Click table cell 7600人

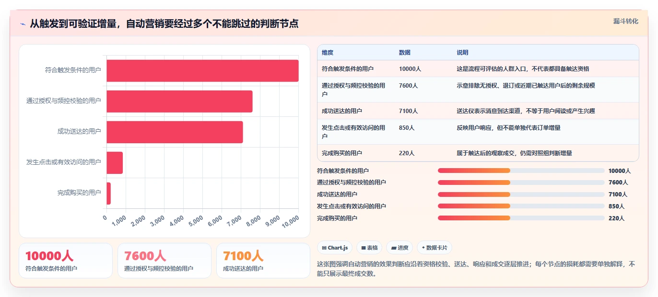coord(408,86)
